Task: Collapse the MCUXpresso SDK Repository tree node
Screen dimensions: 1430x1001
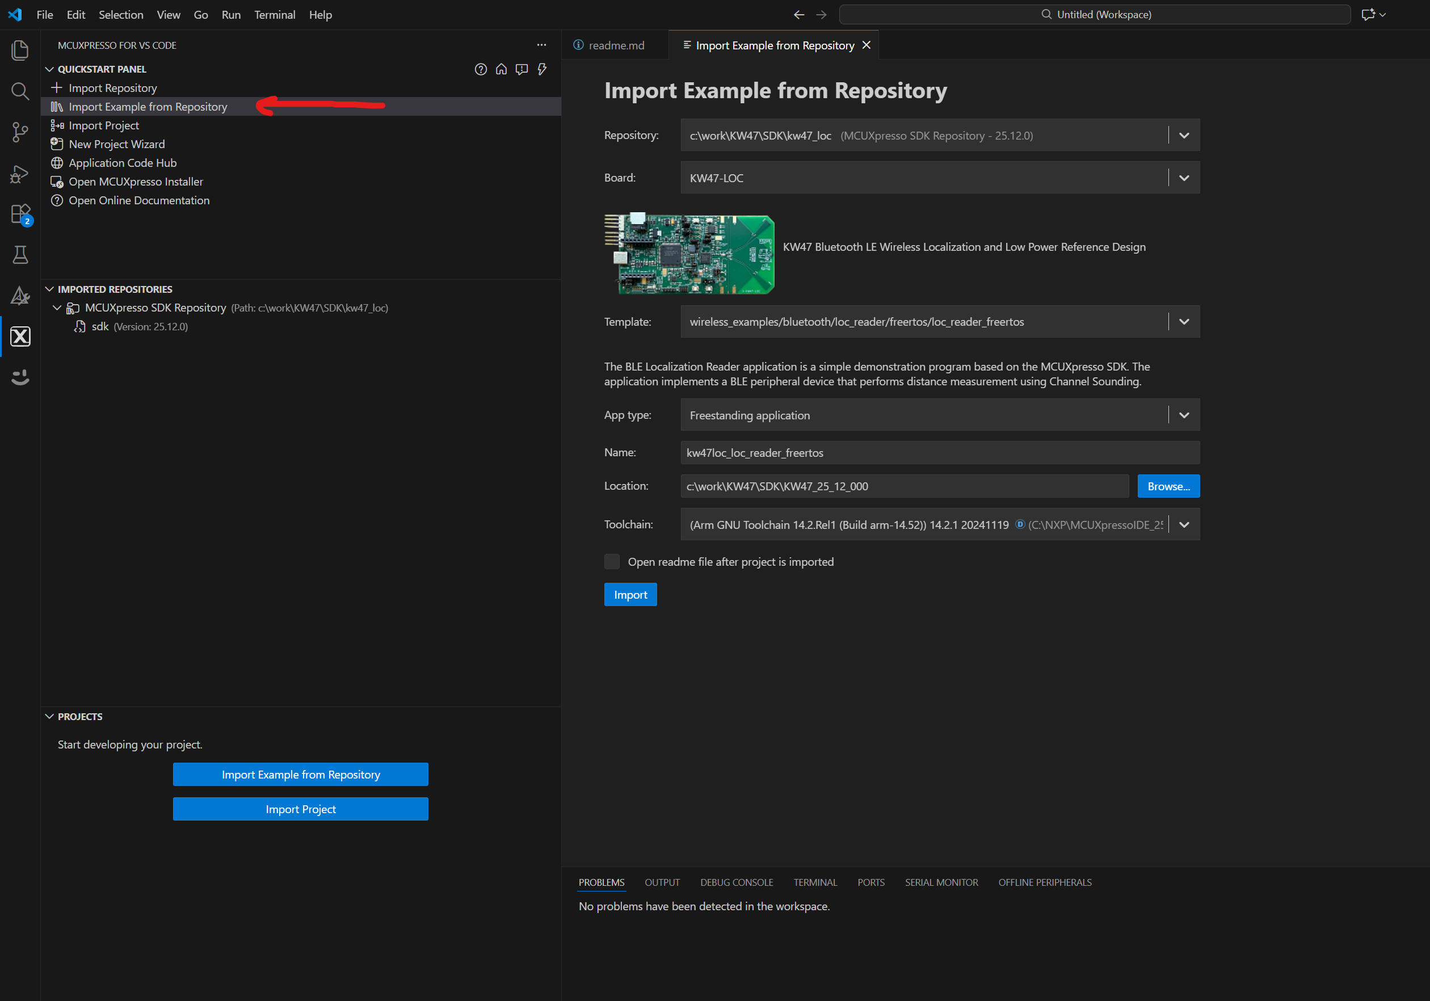Action: tap(57, 308)
